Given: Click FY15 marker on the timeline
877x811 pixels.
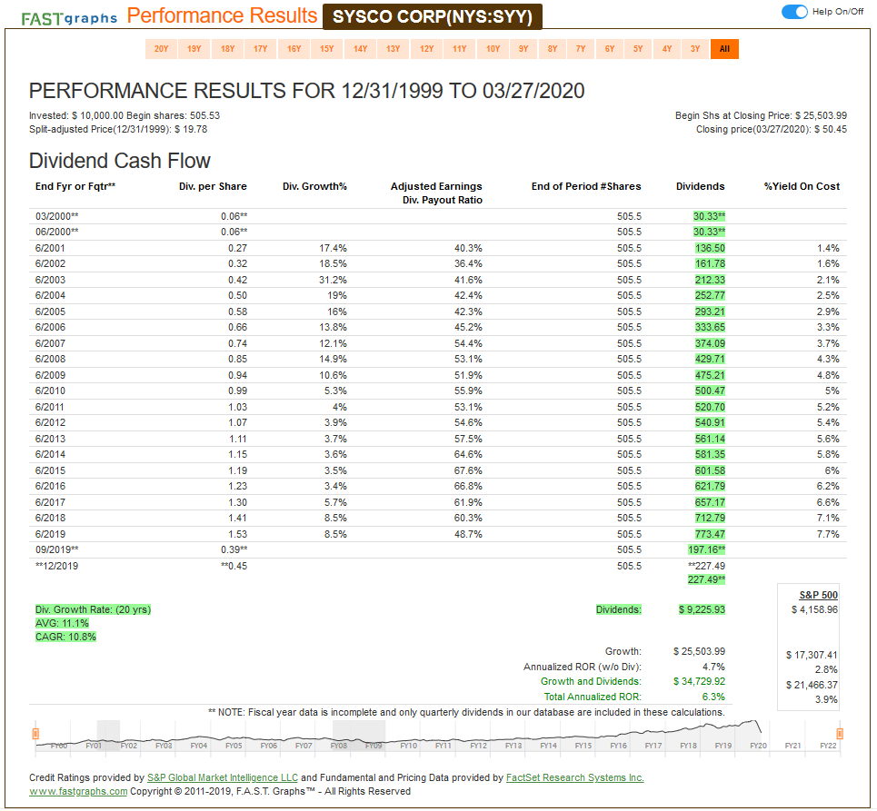Looking at the screenshot, I should [x=583, y=746].
